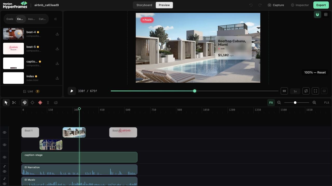This screenshot has width=332, height=186.
Task: Select the El Narration audio clip
Action: [79, 169]
